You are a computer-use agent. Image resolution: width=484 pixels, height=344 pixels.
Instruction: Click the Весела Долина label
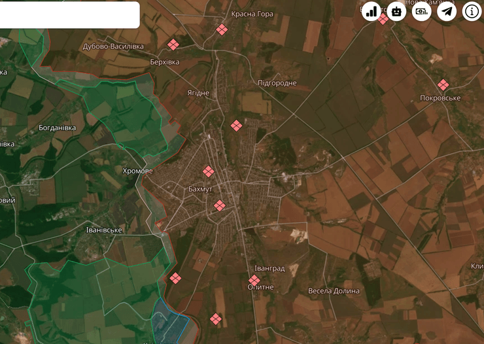334,291
